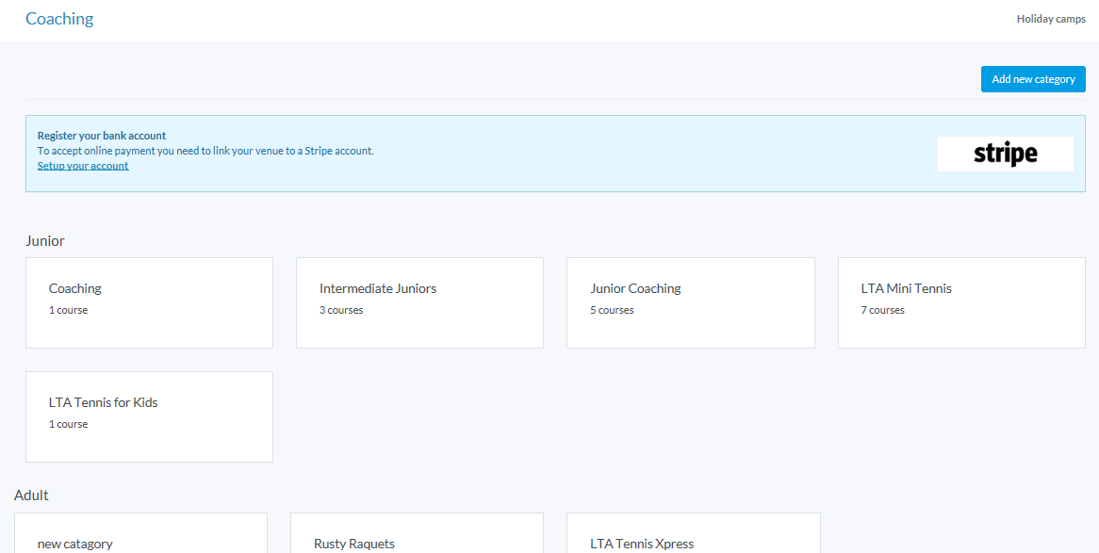Image resolution: width=1099 pixels, height=553 pixels.
Task: Open the Coaching category card under Junior
Action: click(149, 302)
